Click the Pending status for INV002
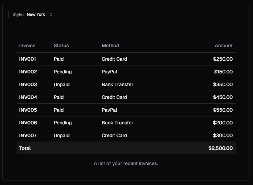Screen dimensions: 253x185 pos(63,72)
